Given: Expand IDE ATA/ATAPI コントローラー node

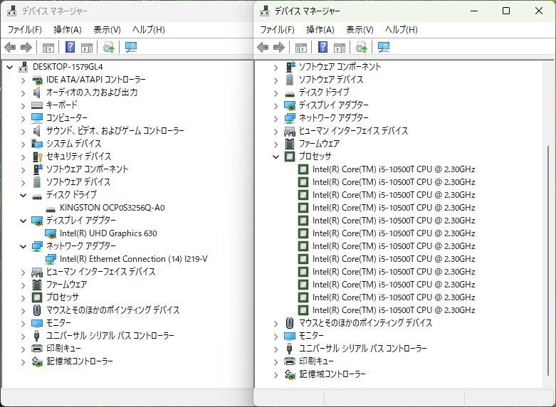Looking at the screenshot, I should [23, 80].
